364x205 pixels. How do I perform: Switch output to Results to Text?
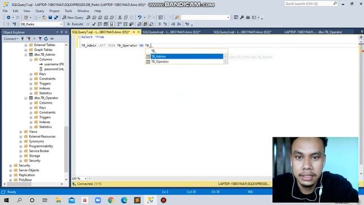point(139,24)
